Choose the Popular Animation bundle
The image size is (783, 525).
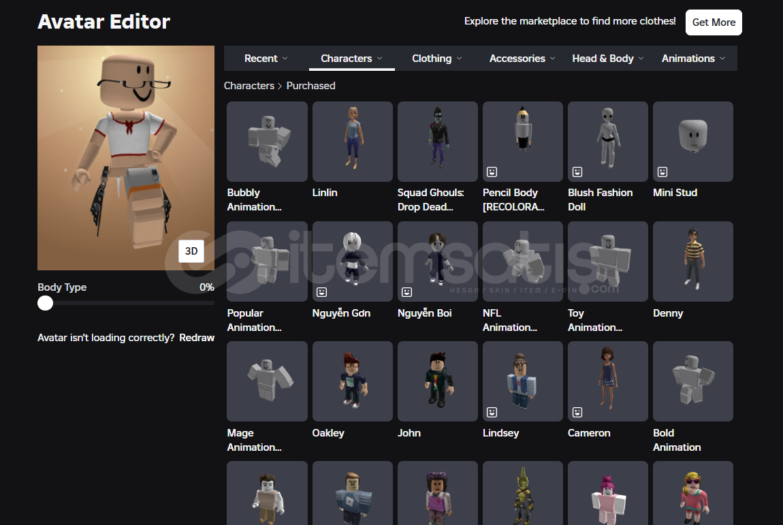coord(267,261)
